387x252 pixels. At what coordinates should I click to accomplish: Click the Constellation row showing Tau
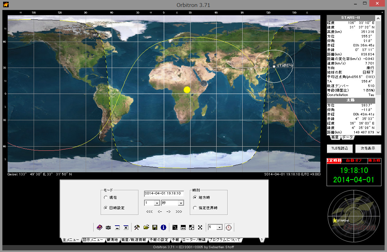click(351, 95)
